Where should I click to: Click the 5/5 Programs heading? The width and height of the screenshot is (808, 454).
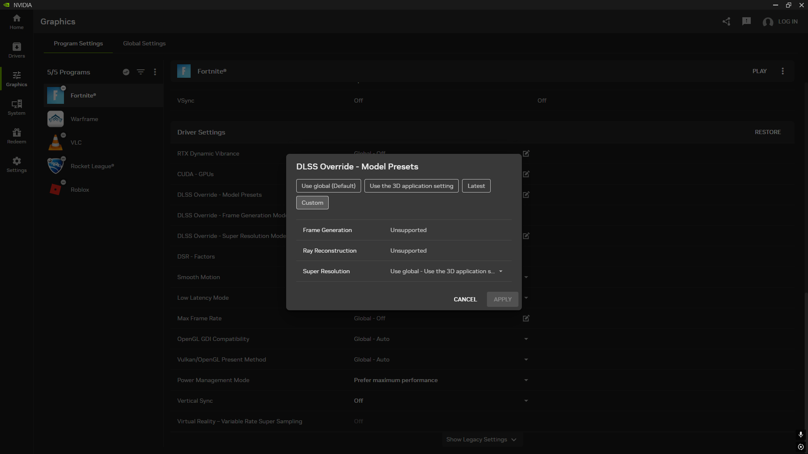coord(69,72)
